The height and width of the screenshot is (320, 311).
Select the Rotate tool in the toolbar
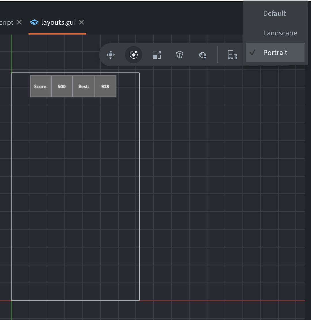tap(134, 55)
